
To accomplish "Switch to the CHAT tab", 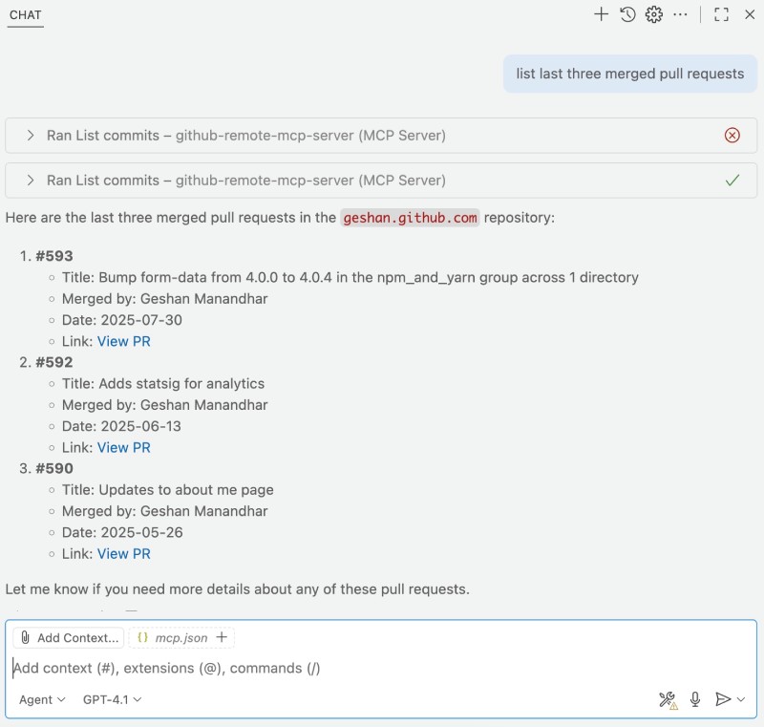I will click(26, 14).
